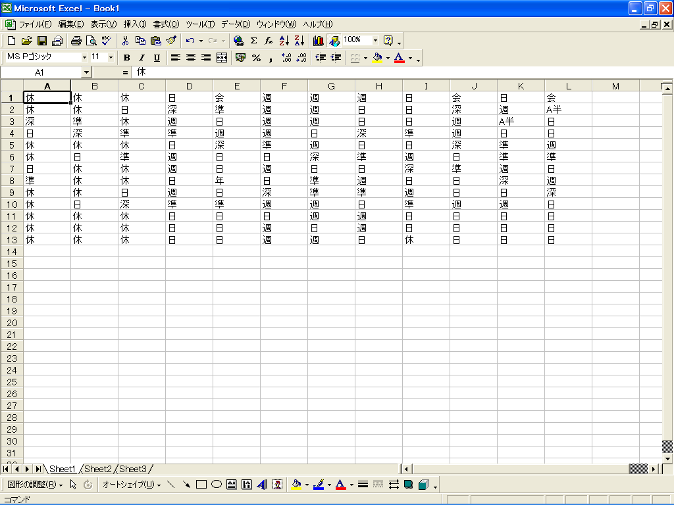This screenshot has height=505, width=674.
Task: Cut the selection with the scissors icon
Action: [x=125, y=41]
